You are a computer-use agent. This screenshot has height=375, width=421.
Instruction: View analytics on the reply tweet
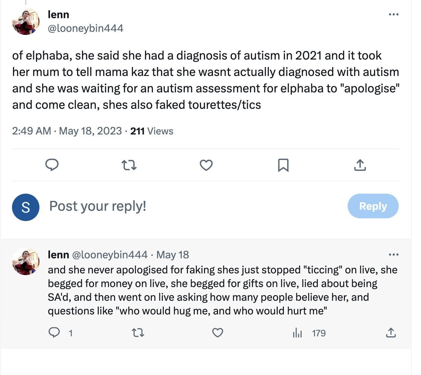point(298,332)
